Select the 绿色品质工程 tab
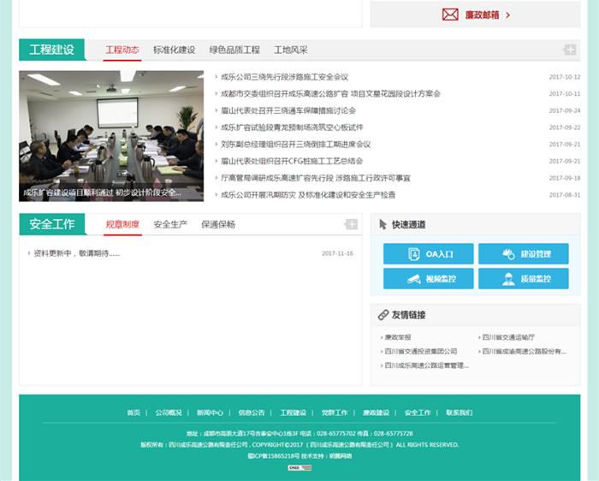The height and width of the screenshot is (481, 599). 234,50
